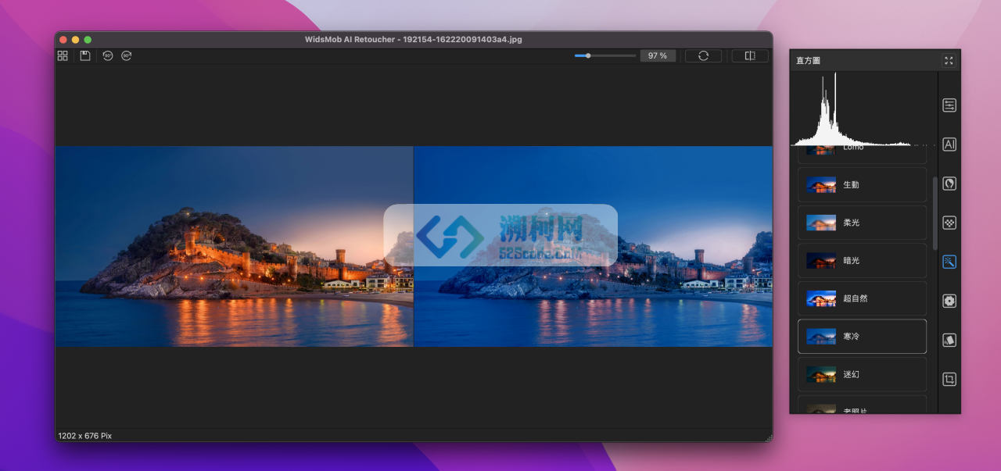Apply the 暗光 filter preset
Image resolution: width=1001 pixels, height=471 pixels.
tap(862, 261)
